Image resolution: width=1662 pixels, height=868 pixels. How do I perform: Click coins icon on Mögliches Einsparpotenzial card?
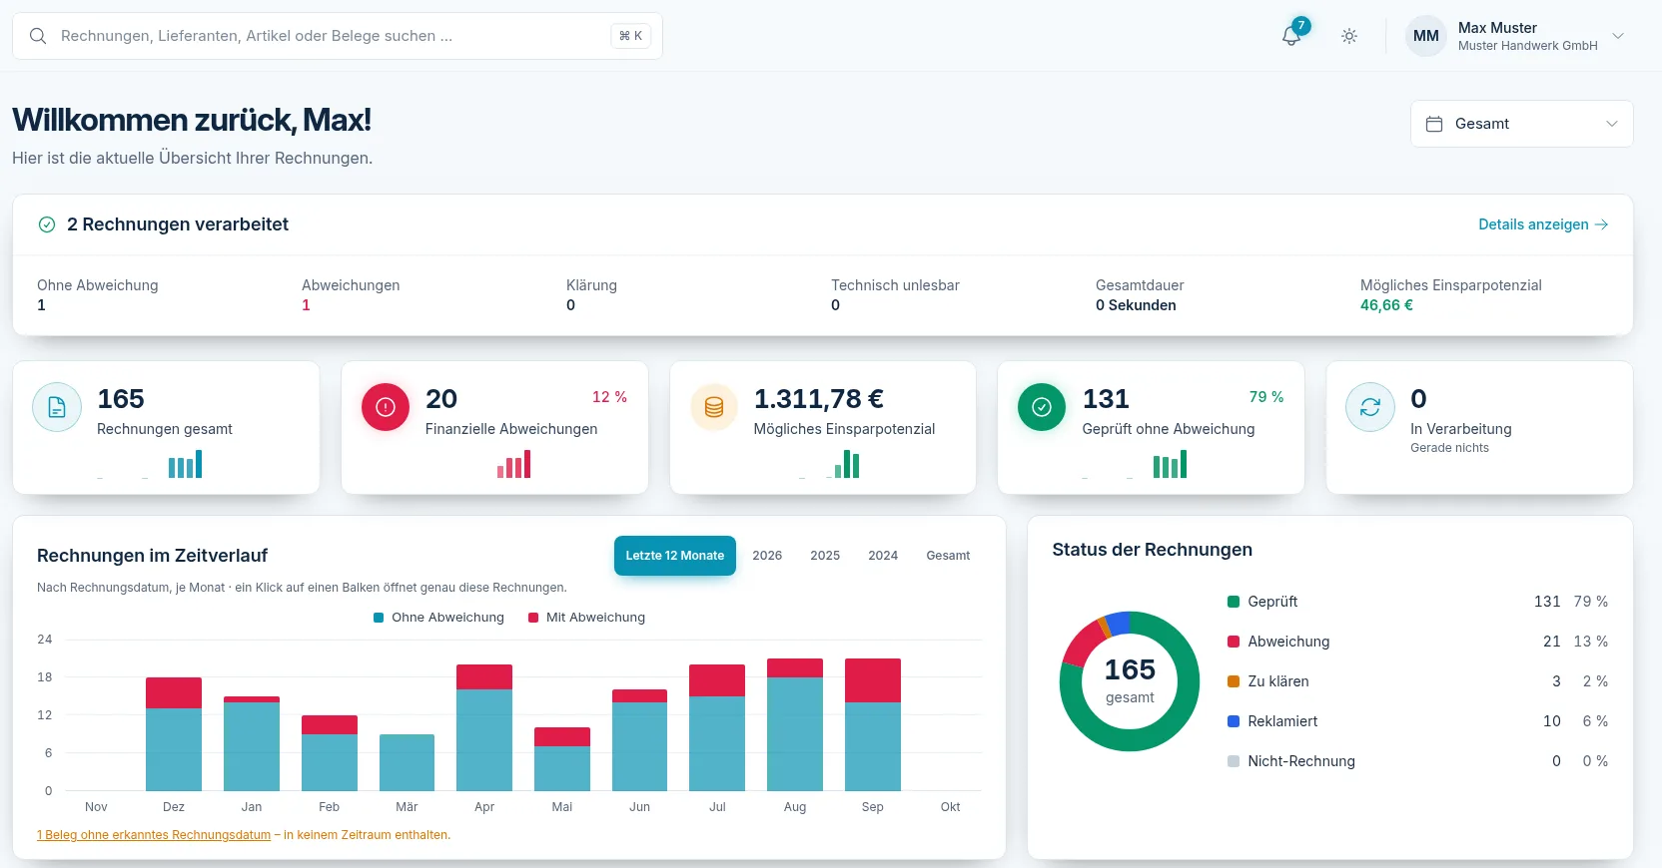click(714, 407)
